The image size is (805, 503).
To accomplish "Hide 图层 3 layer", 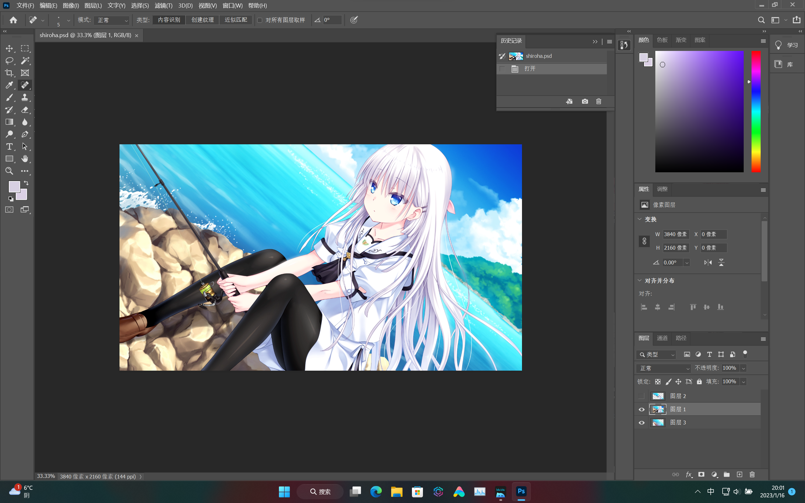I will point(641,423).
